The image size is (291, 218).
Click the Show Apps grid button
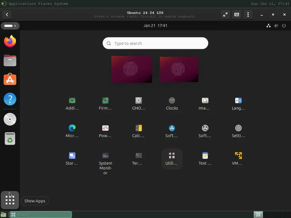click(x=10, y=200)
